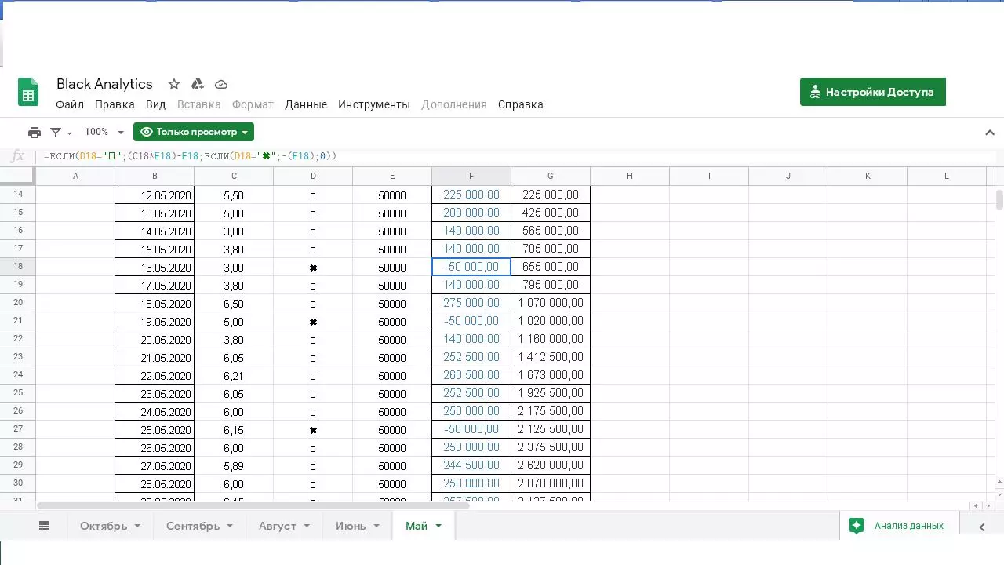Click cell 260 500,00 in column F
This screenshot has height=565, width=1004.
click(x=471, y=375)
